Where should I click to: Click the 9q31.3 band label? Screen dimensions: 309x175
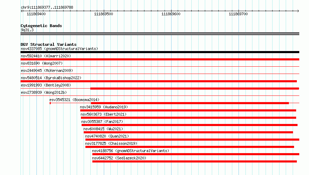coord(27,30)
